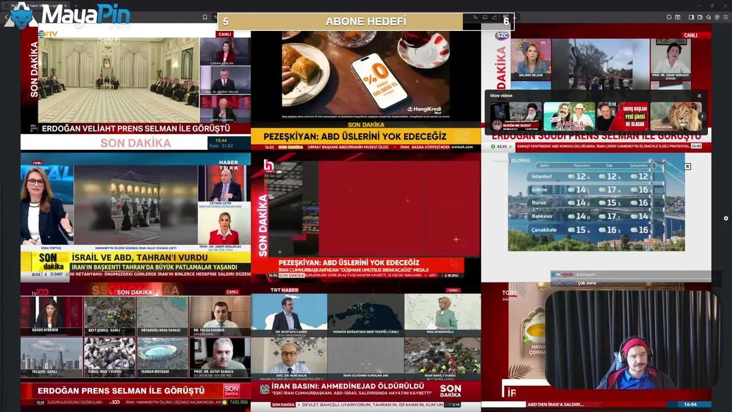Minimize the browser window
732x412 pixels.
pyautogui.click(x=699, y=5)
